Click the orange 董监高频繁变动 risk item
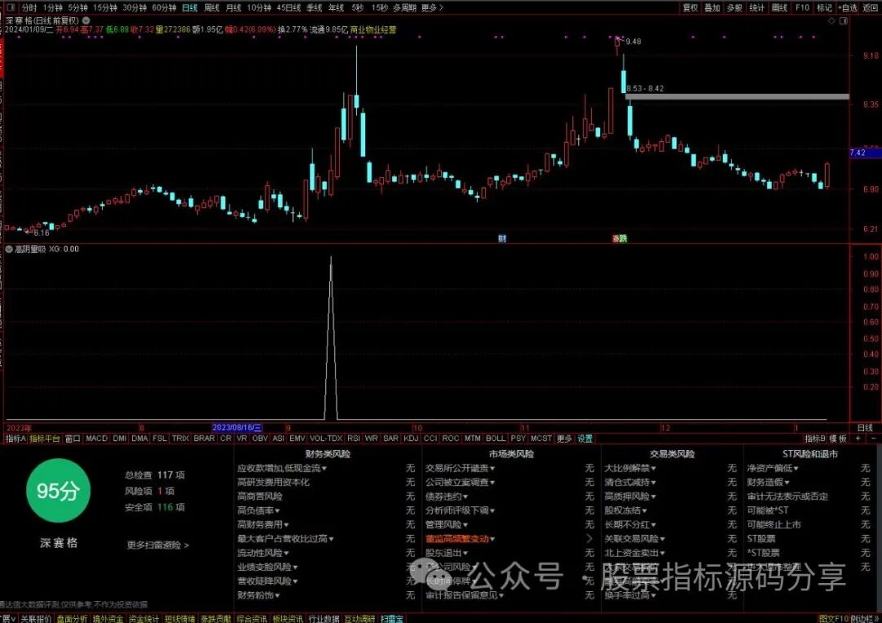The image size is (882, 623). pos(460,538)
